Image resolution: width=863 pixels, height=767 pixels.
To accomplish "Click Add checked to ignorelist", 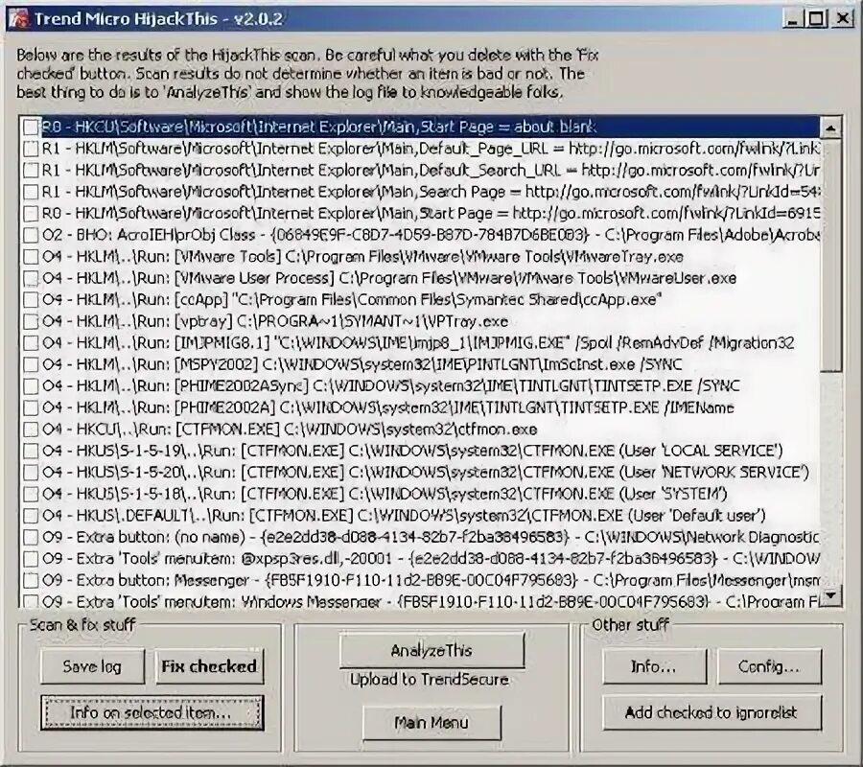I will [x=711, y=712].
